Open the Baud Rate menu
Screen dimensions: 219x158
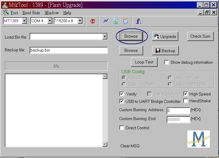point(31,13)
